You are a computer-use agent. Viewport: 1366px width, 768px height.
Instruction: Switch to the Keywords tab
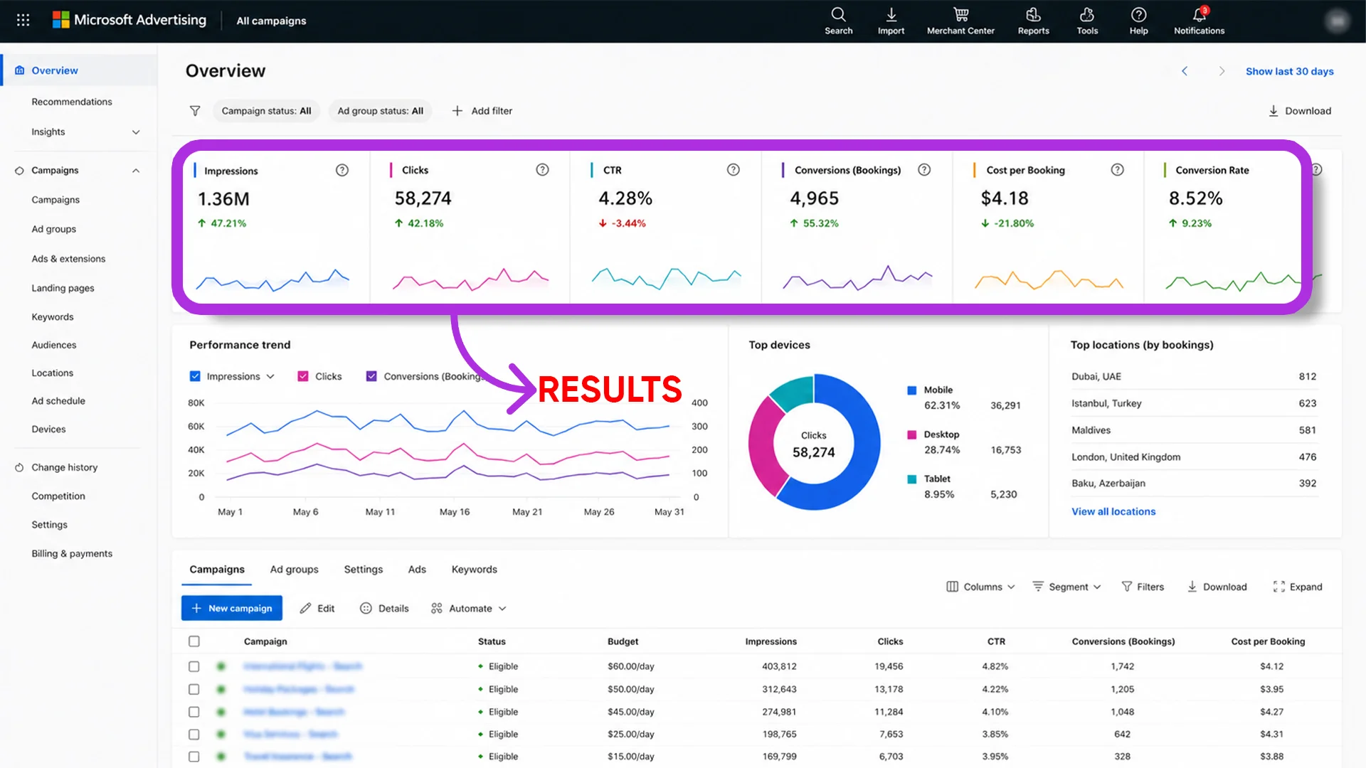[x=474, y=570]
